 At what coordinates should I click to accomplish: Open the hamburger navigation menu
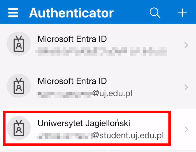click(x=13, y=13)
